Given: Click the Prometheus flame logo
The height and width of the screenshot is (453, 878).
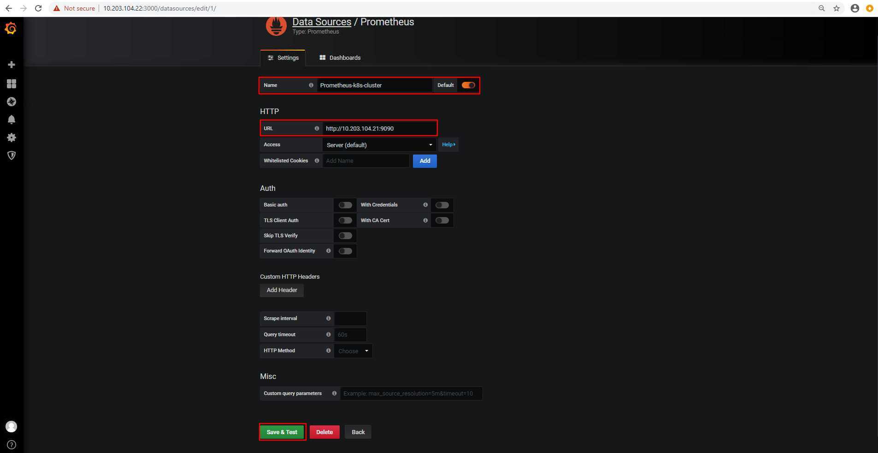Looking at the screenshot, I should point(276,26).
